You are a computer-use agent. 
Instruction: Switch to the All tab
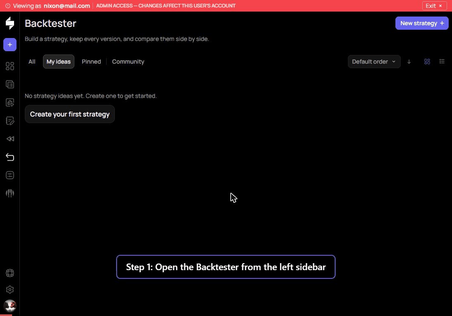point(32,62)
